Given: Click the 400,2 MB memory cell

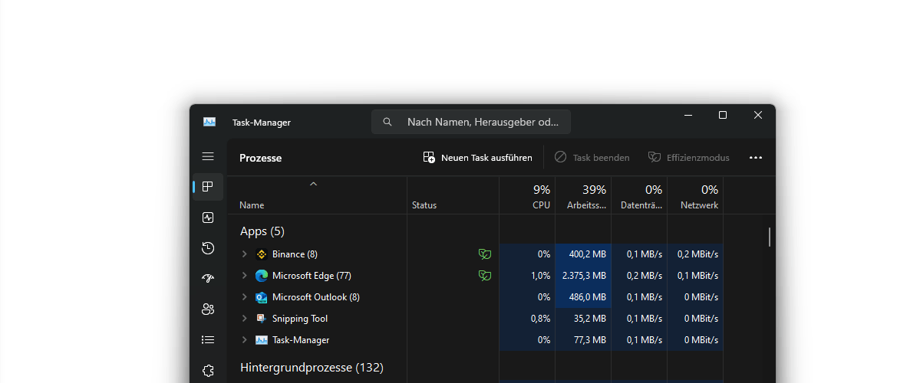Looking at the screenshot, I should 582,254.
